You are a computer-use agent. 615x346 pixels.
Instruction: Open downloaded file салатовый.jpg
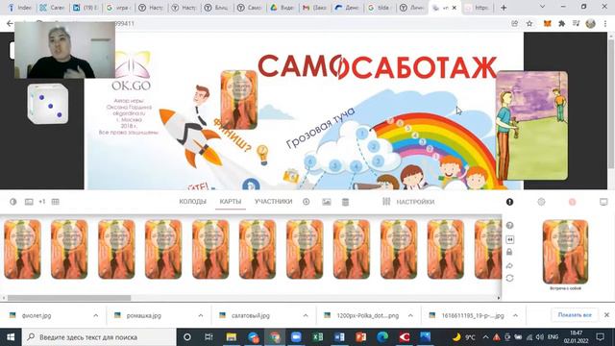pyautogui.click(x=250, y=315)
